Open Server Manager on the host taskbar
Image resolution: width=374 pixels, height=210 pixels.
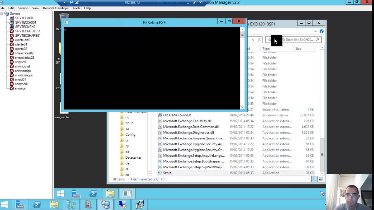[20, 204]
